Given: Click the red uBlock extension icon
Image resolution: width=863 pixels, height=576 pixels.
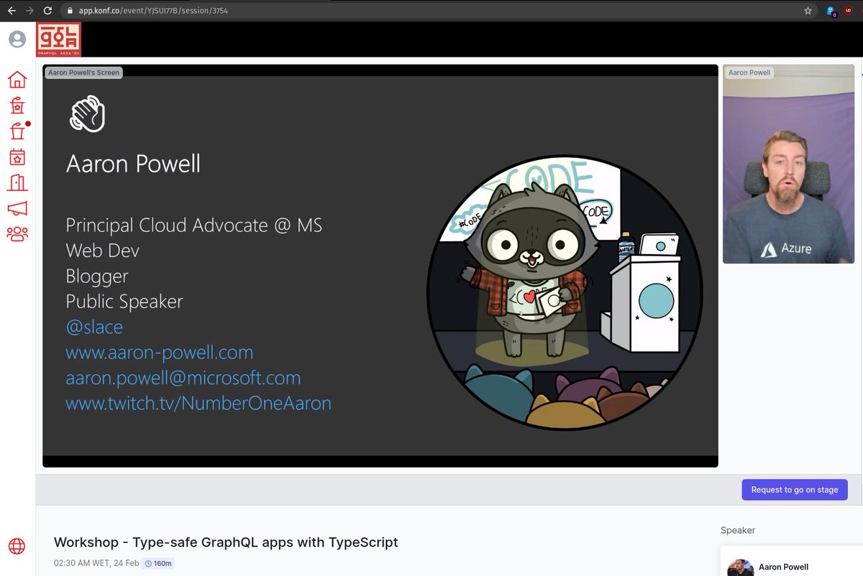Looking at the screenshot, I should pyautogui.click(x=848, y=11).
